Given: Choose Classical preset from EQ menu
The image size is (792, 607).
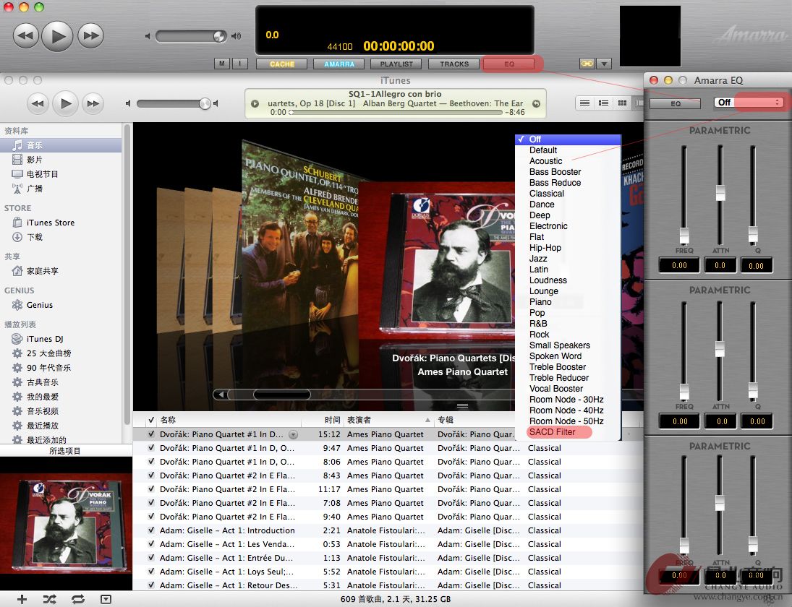Looking at the screenshot, I should (568, 194).
